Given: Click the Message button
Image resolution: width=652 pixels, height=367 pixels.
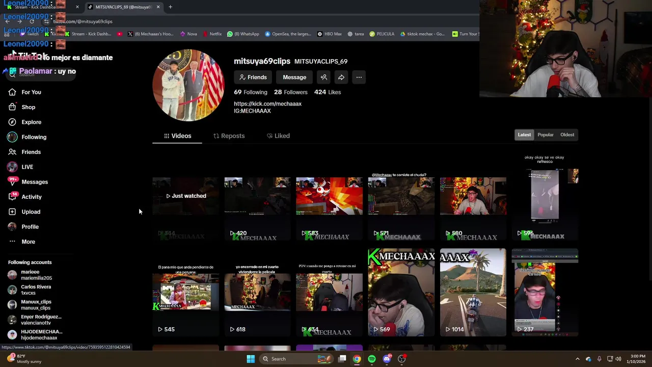Looking at the screenshot, I should tap(294, 77).
